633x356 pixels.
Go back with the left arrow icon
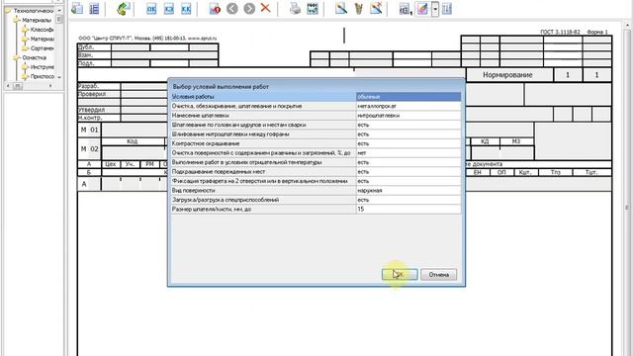[x=232, y=9]
